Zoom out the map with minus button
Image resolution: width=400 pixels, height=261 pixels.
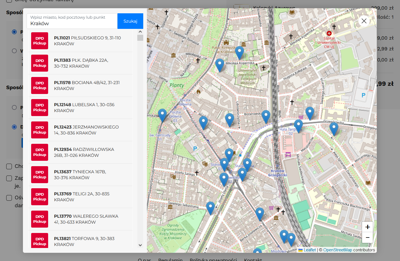click(x=367, y=238)
